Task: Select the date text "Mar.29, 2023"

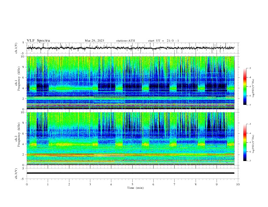Action: pyautogui.click(x=94, y=41)
